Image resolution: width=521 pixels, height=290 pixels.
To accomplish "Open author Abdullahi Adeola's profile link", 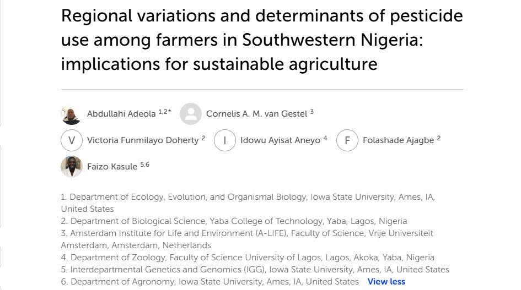I will [x=121, y=114].
